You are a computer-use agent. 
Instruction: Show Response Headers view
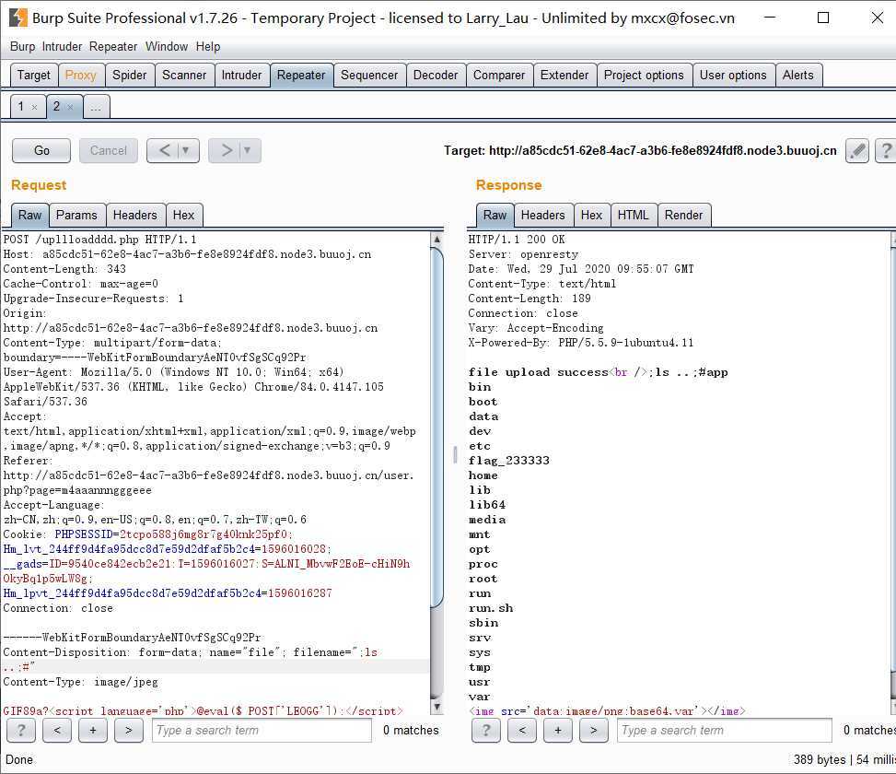click(543, 215)
